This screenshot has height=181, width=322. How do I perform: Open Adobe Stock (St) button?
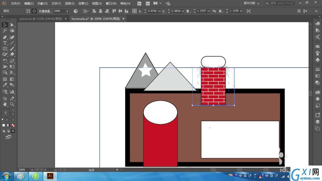[148, 4]
